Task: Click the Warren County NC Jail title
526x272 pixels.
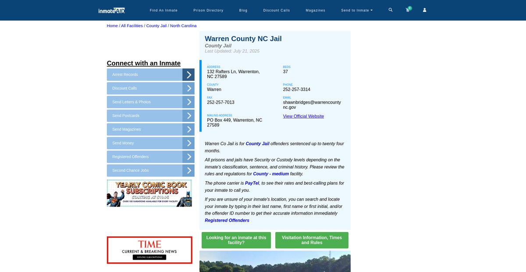Action: 243,39
